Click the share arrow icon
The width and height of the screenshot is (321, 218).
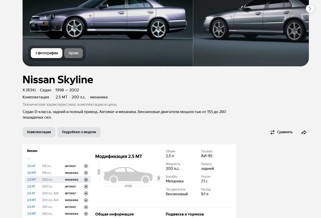click(304, 132)
